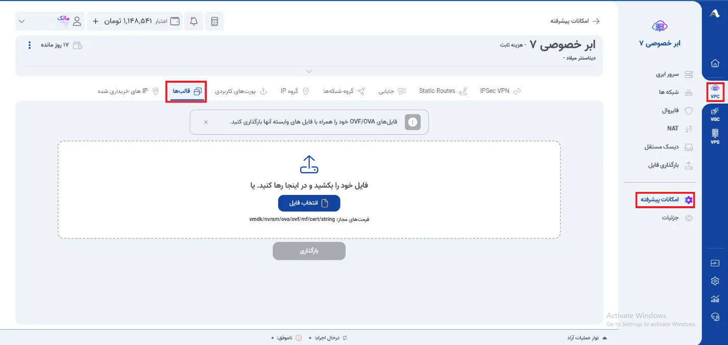
Task: Open the three-dot menu for ابر خصوصی 7
Action: [x=29, y=45]
